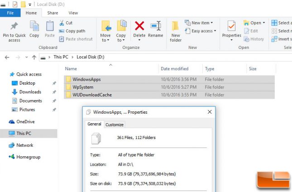Screen dimensions: 292x192
Task: Open Downloads in the navigation pane
Action: [x=26, y=92]
